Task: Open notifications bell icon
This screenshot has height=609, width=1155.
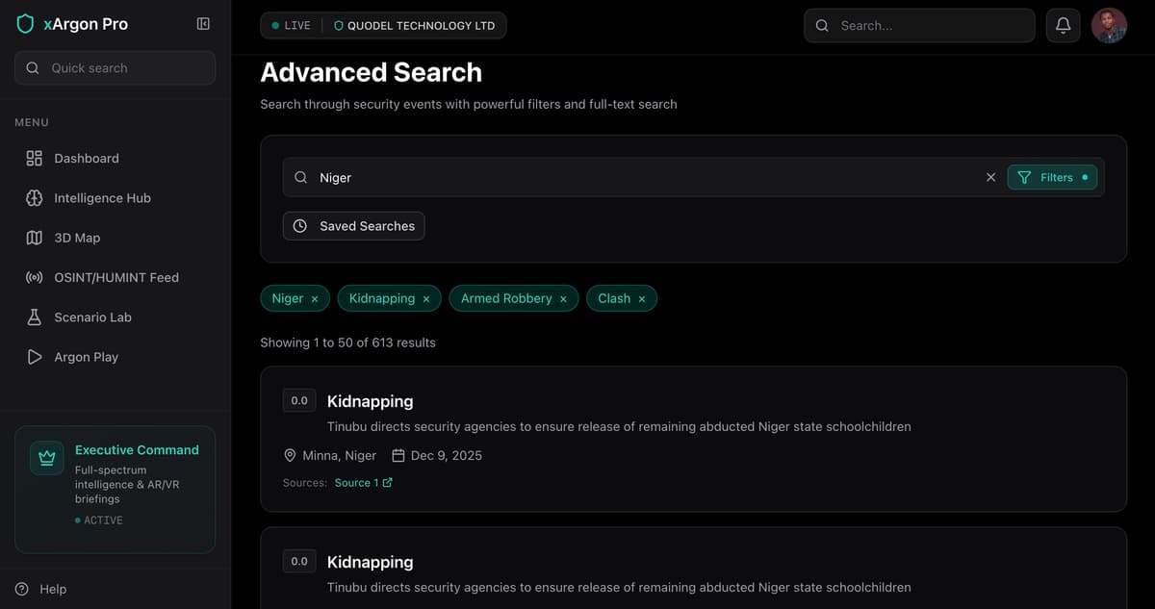Action: coord(1063,26)
